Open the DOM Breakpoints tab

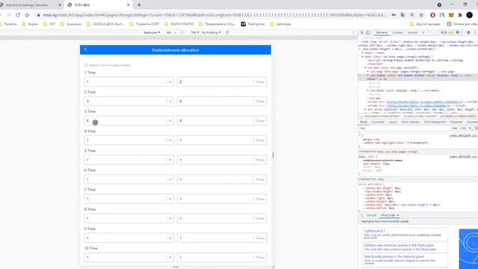pos(435,122)
